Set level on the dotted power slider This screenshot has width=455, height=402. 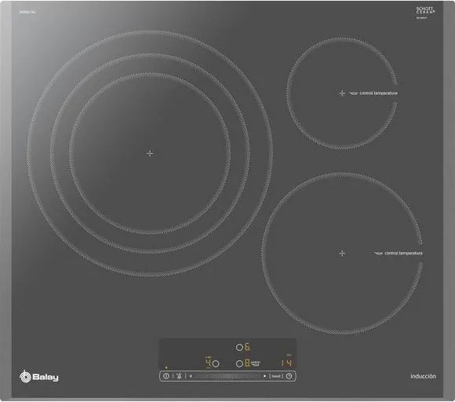pos(227,376)
